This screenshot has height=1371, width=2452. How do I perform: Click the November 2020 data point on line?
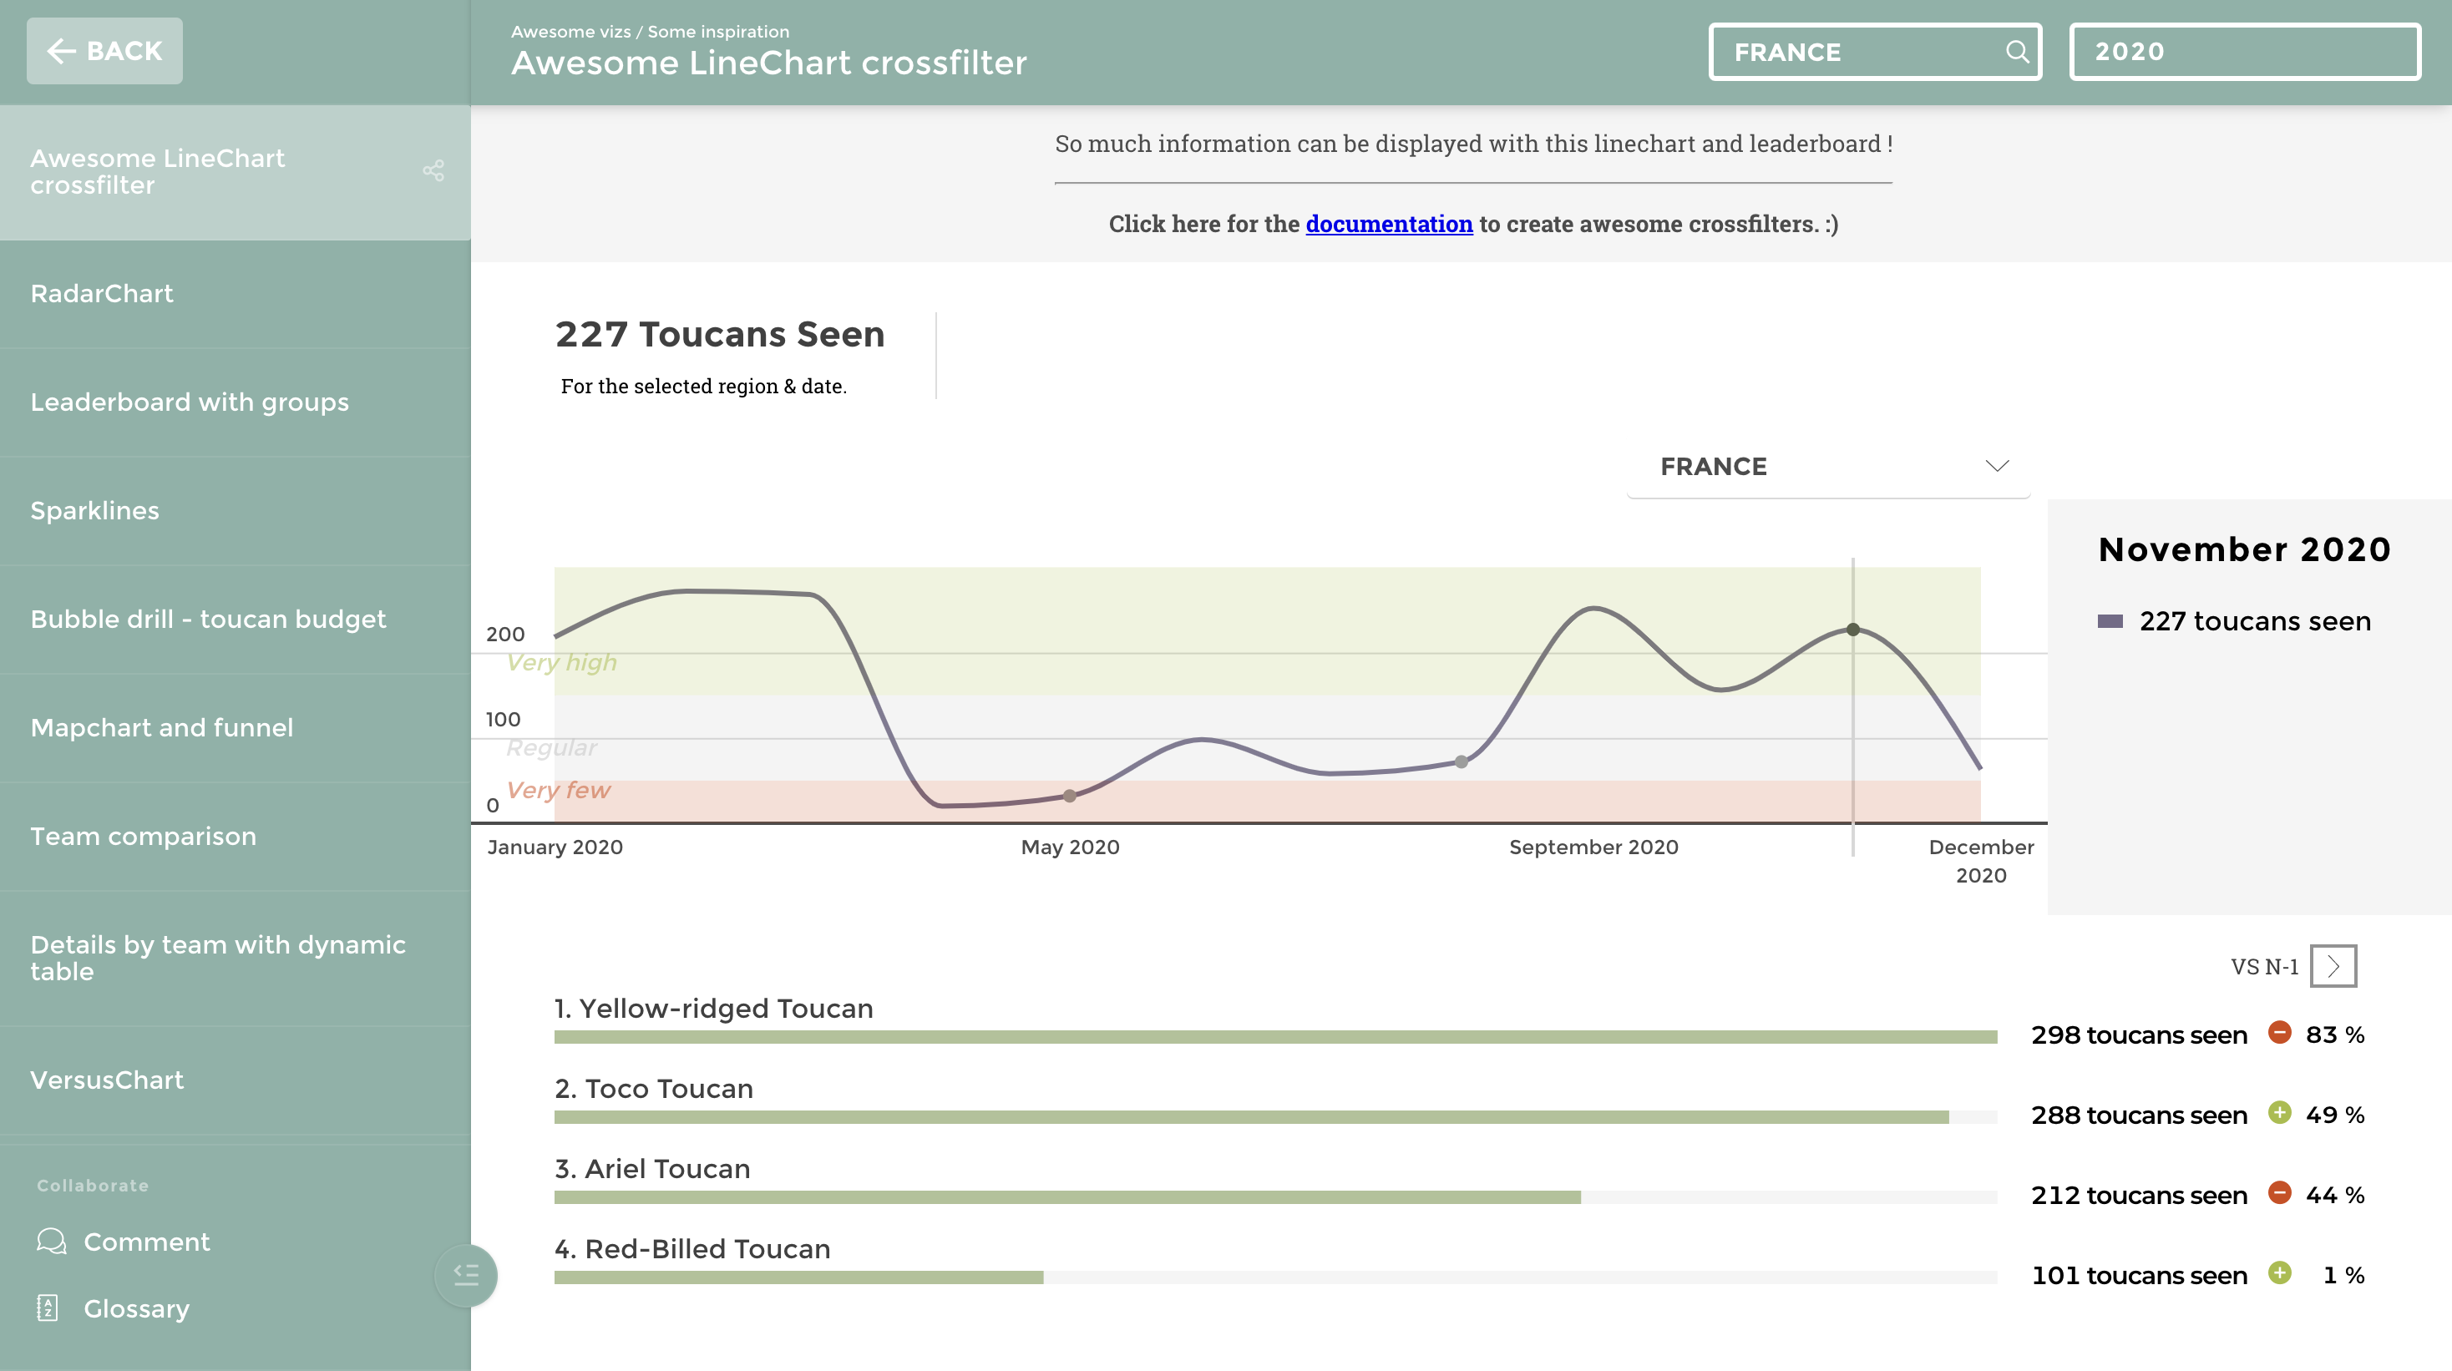click(x=1853, y=630)
